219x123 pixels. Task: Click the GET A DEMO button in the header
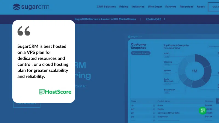tap(214, 7)
